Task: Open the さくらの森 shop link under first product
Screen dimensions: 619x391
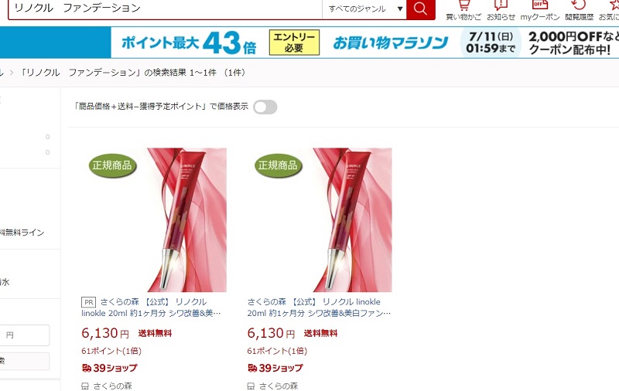Action: coord(112,386)
